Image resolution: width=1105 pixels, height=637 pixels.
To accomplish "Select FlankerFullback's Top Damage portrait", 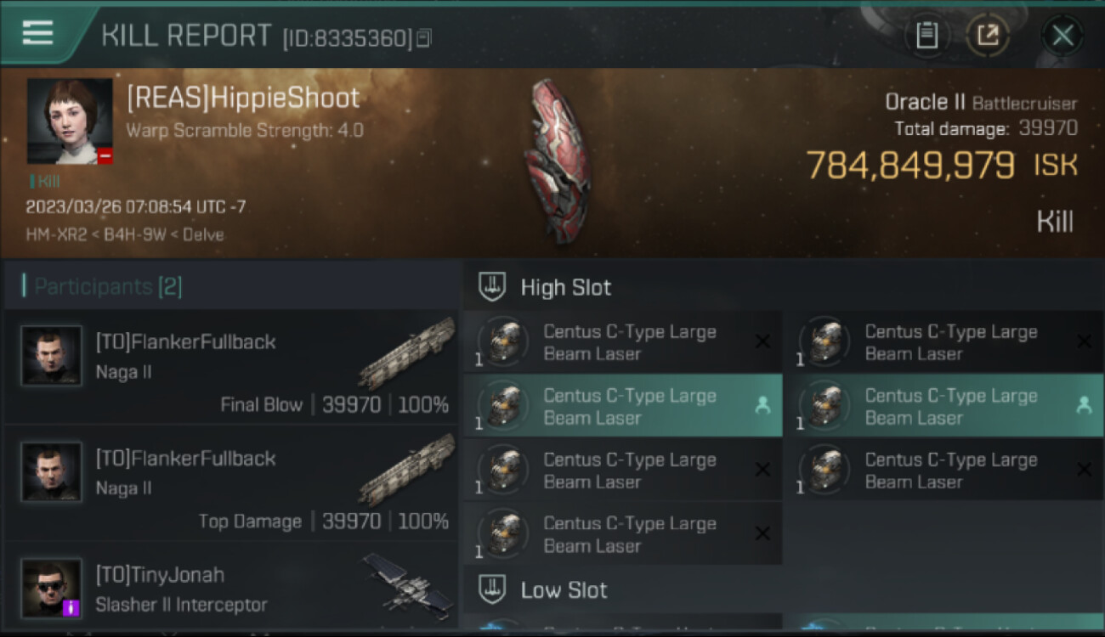I will point(52,472).
